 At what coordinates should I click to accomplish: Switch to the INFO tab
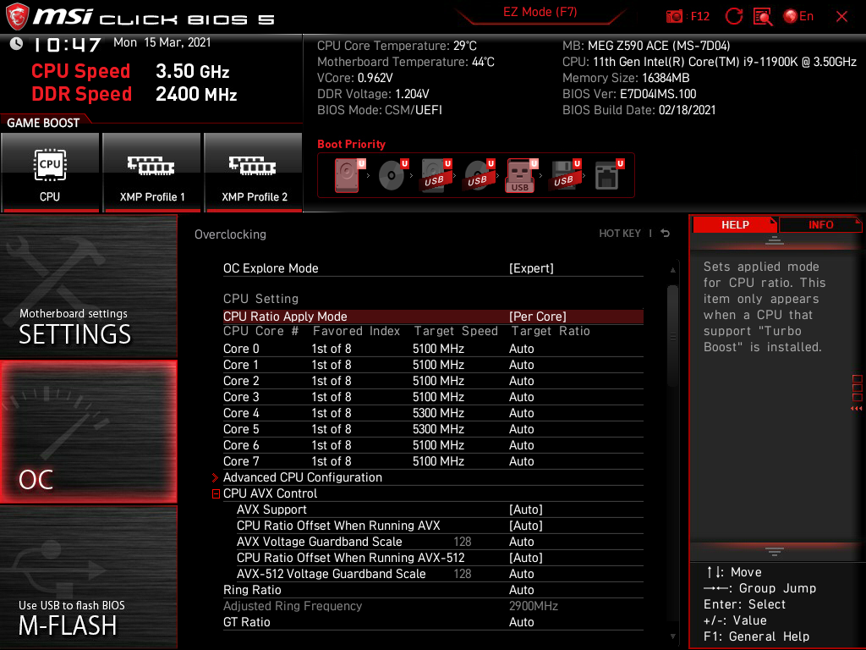(x=820, y=225)
